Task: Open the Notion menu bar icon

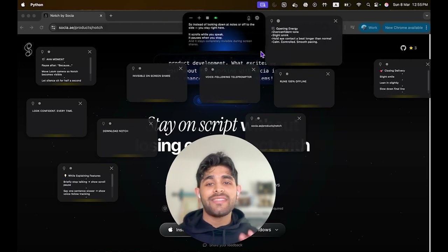Action: click(284, 5)
